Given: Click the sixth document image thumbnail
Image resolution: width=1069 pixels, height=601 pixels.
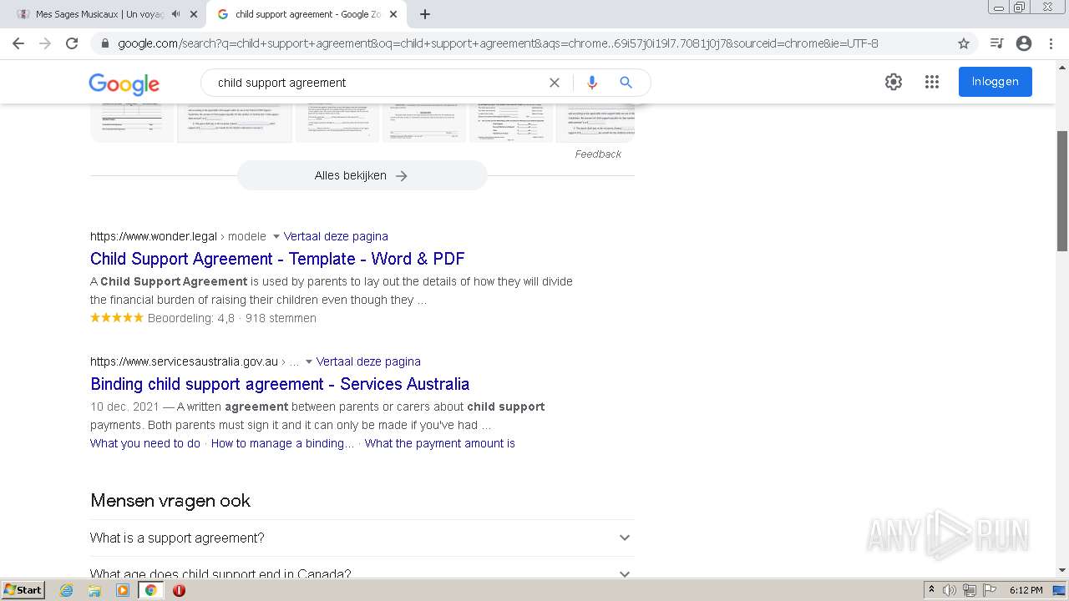Looking at the screenshot, I should point(595,122).
